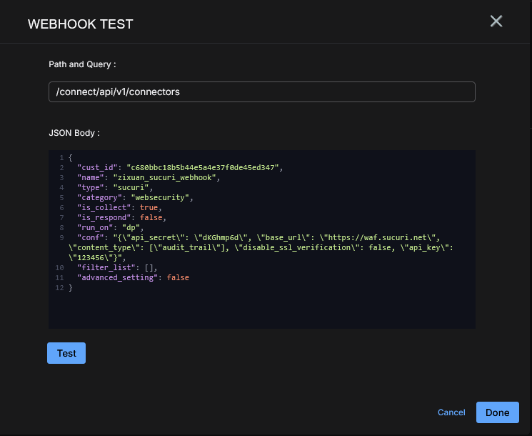The width and height of the screenshot is (532, 436).
Task: Click the Done button
Action: (x=498, y=412)
